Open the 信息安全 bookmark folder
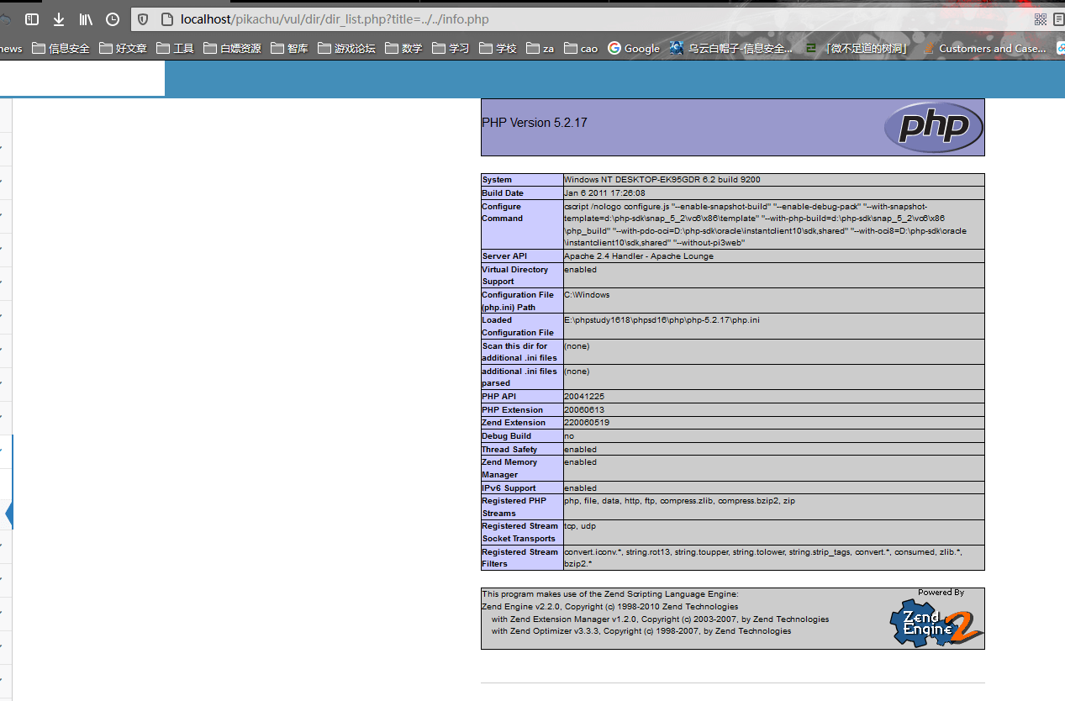 [61, 49]
